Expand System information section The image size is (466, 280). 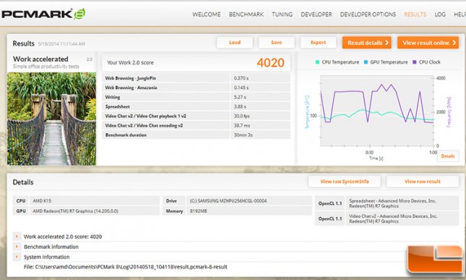pyautogui.click(x=17, y=257)
